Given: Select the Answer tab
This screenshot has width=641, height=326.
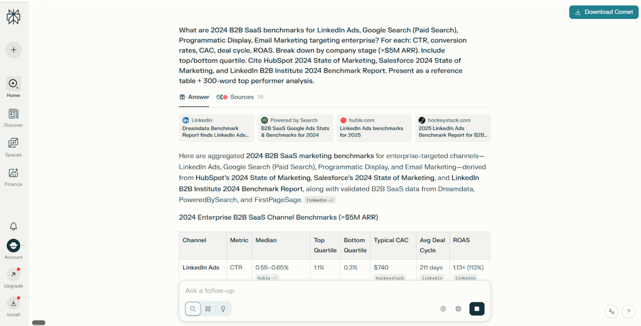Looking at the screenshot, I should (194, 97).
